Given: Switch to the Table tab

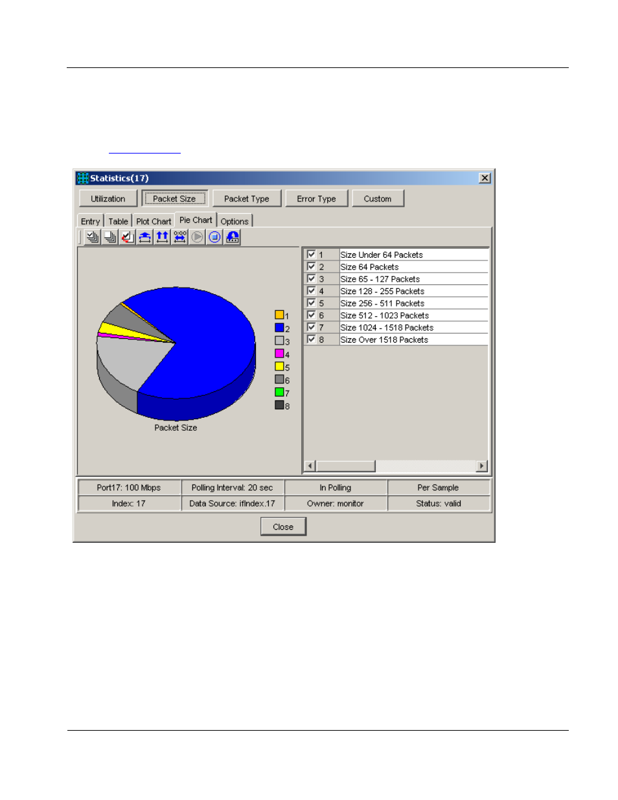Looking at the screenshot, I should 119,221.
